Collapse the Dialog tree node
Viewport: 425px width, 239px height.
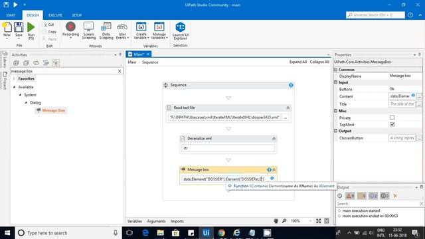click(x=26, y=102)
